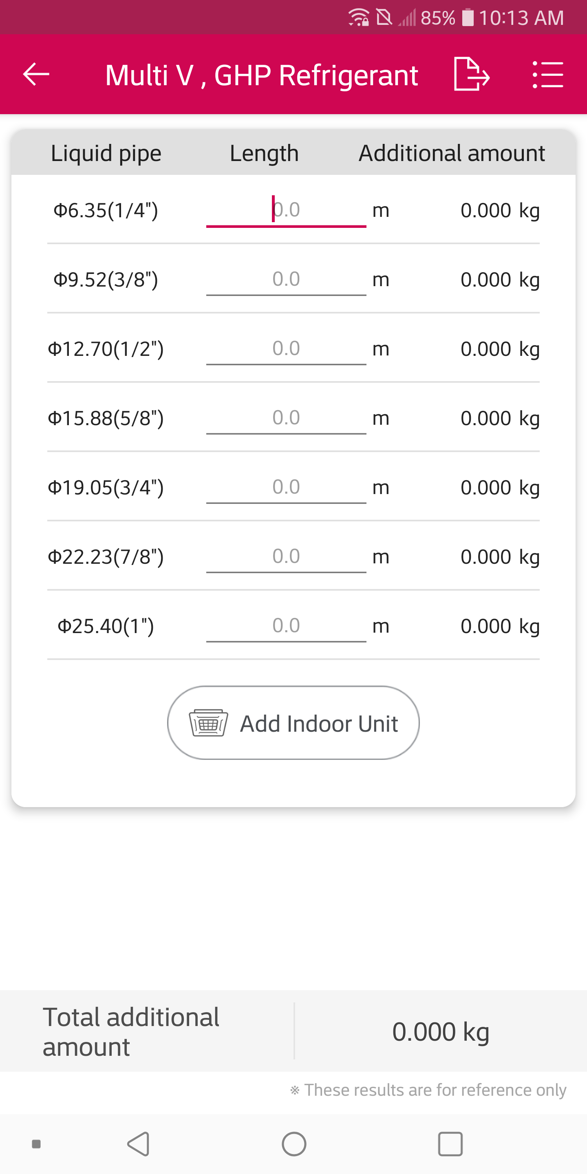Image resolution: width=587 pixels, height=1174 pixels.
Task: Tap the Φ25.40(1") length input
Action: pyautogui.click(x=286, y=626)
